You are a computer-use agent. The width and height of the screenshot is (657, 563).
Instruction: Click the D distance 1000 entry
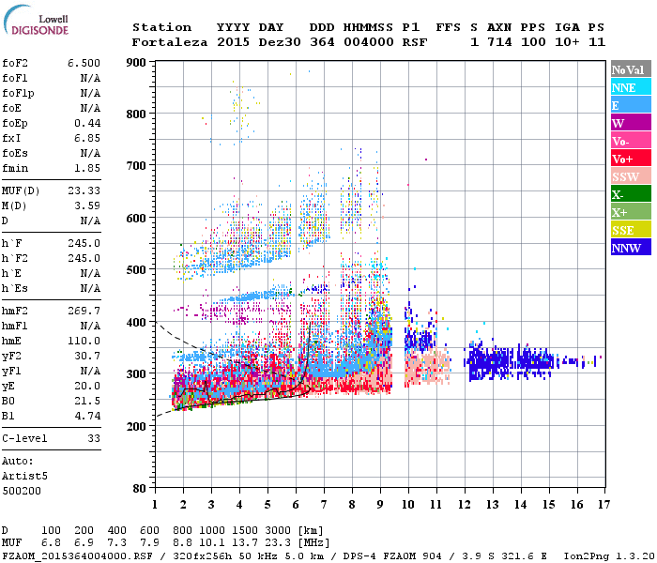(212, 530)
